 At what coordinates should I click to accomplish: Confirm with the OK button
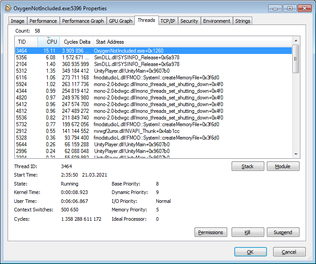pos(250,252)
